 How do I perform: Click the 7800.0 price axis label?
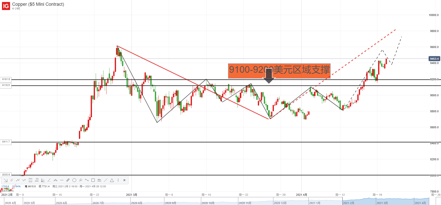tap(434, 191)
